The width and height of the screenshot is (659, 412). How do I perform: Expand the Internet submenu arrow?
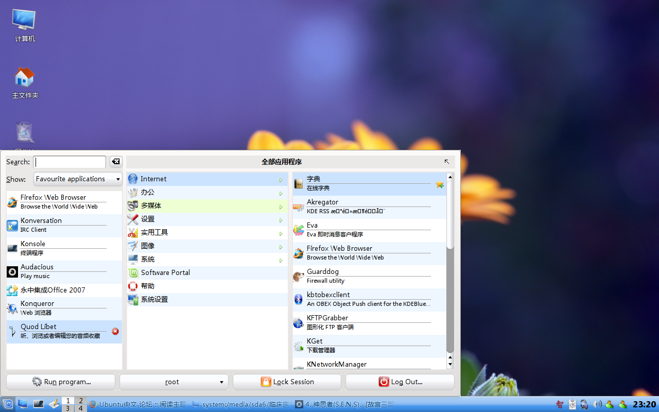click(281, 180)
